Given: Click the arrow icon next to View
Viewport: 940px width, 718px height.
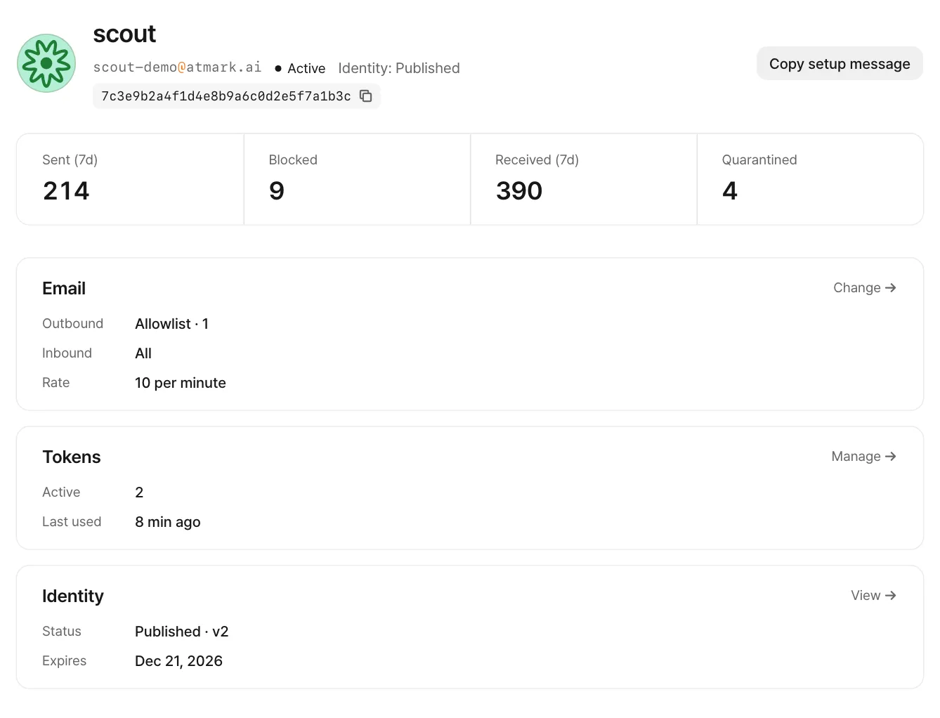Looking at the screenshot, I should tap(891, 596).
